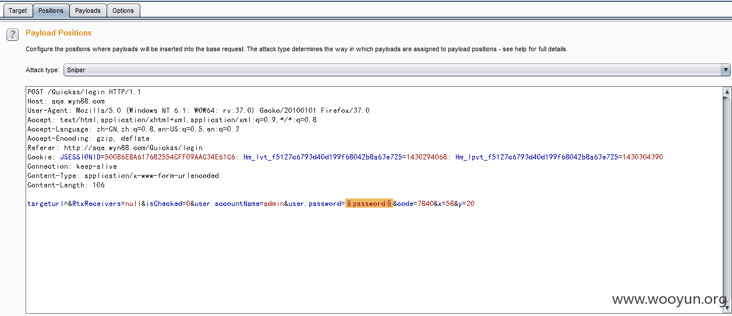The image size is (732, 316).
Task: Click the Hm_lpvt cookie value 1430304390
Action: (x=642, y=157)
